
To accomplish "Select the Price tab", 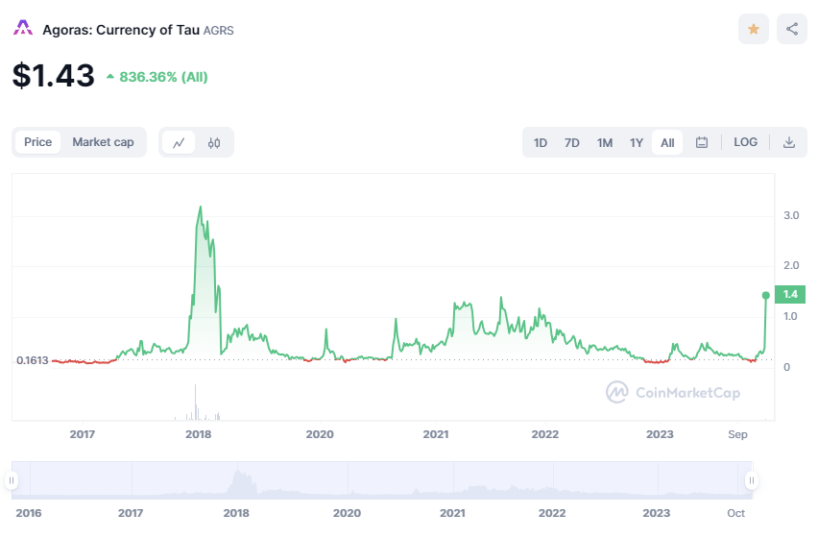I will (38, 142).
